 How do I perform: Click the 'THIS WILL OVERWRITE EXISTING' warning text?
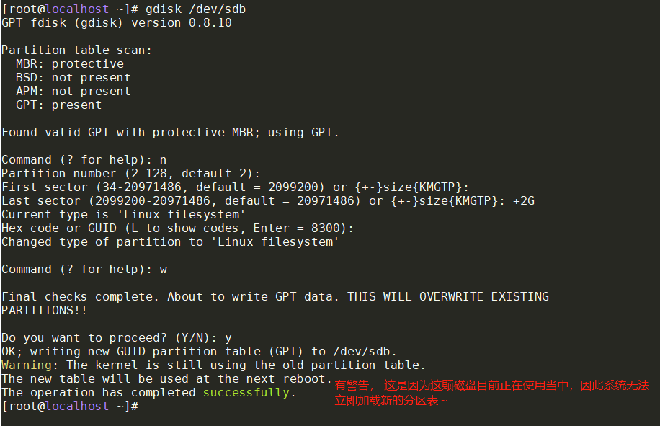pyautogui.click(x=448, y=297)
